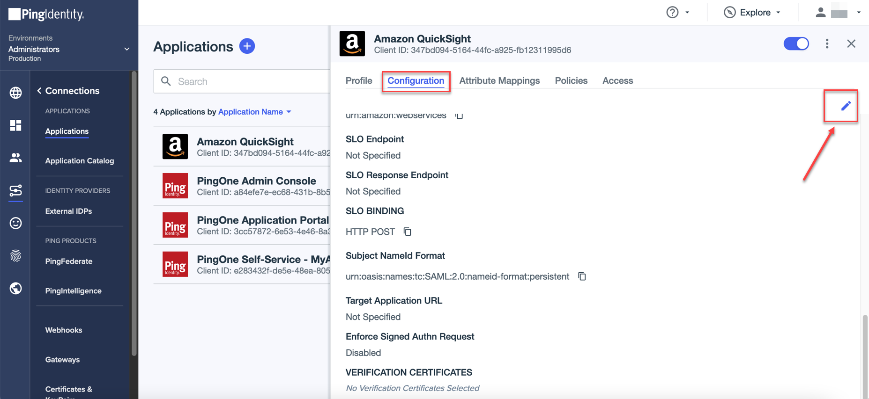
Task: Switch to the Policies tab
Action: click(x=571, y=80)
